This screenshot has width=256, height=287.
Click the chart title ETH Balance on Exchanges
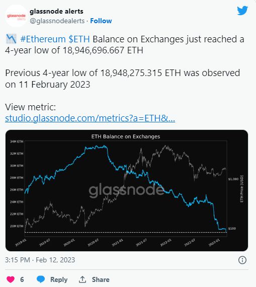point(126,136)
